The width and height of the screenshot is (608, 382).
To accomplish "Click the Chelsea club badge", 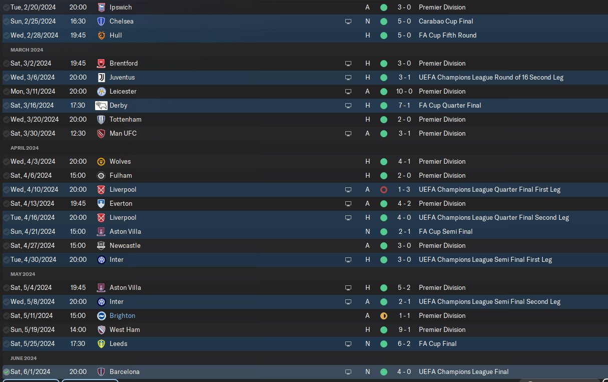I will click(x=101, y=22).
